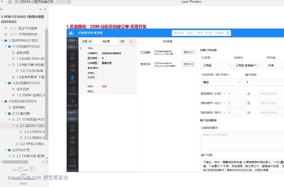Open page (二) 文档更新历史
Screen dimensions: 284x187
24,34
